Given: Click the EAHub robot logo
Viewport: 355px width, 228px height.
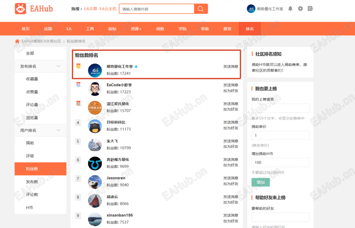Looking at the screenshot, I should pyautogui.click(x=20, y=9).
